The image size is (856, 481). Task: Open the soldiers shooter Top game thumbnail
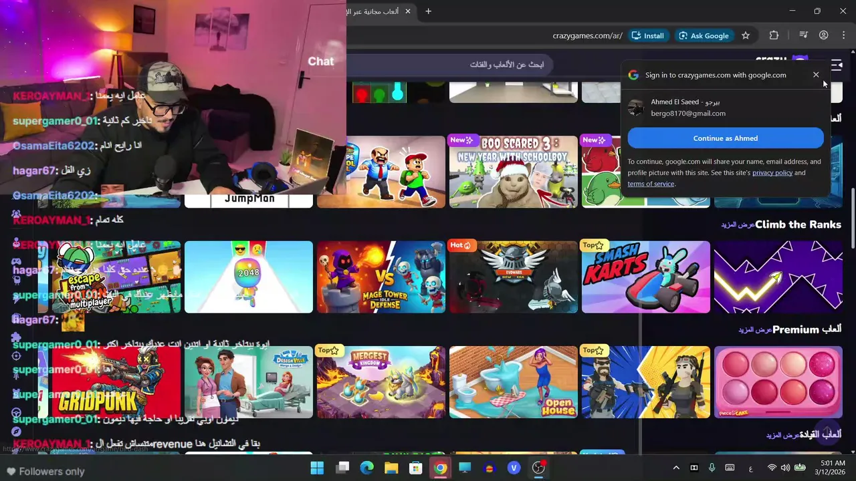pos(646,382)
